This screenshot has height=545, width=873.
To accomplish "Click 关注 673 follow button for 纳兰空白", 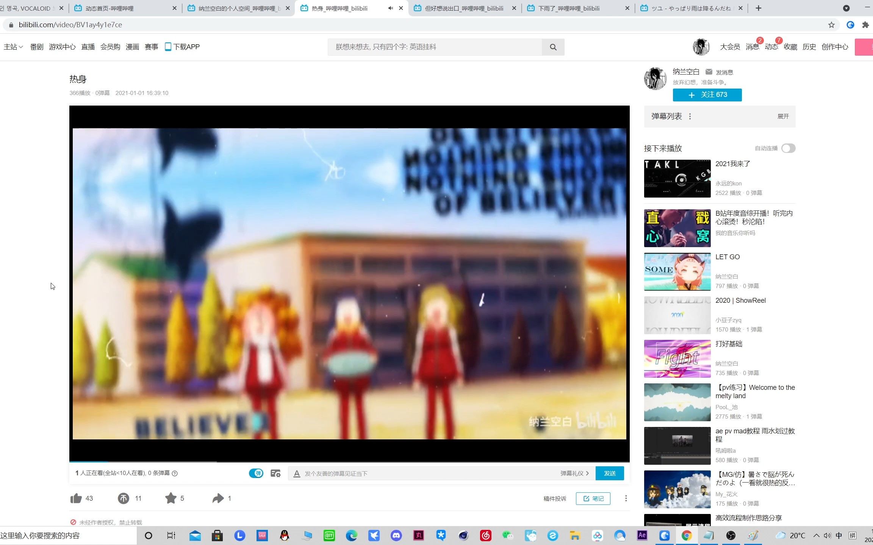I will click(x=707, y=94).
